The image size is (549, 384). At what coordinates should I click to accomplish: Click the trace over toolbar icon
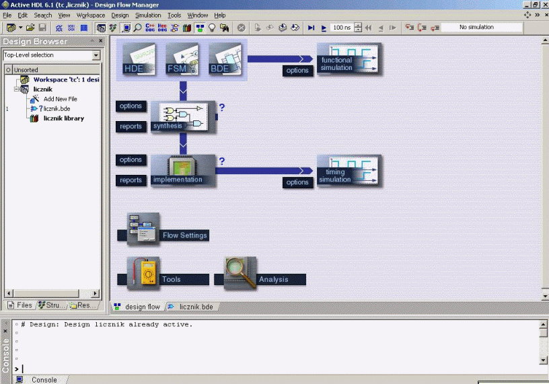tap(423, 28)
